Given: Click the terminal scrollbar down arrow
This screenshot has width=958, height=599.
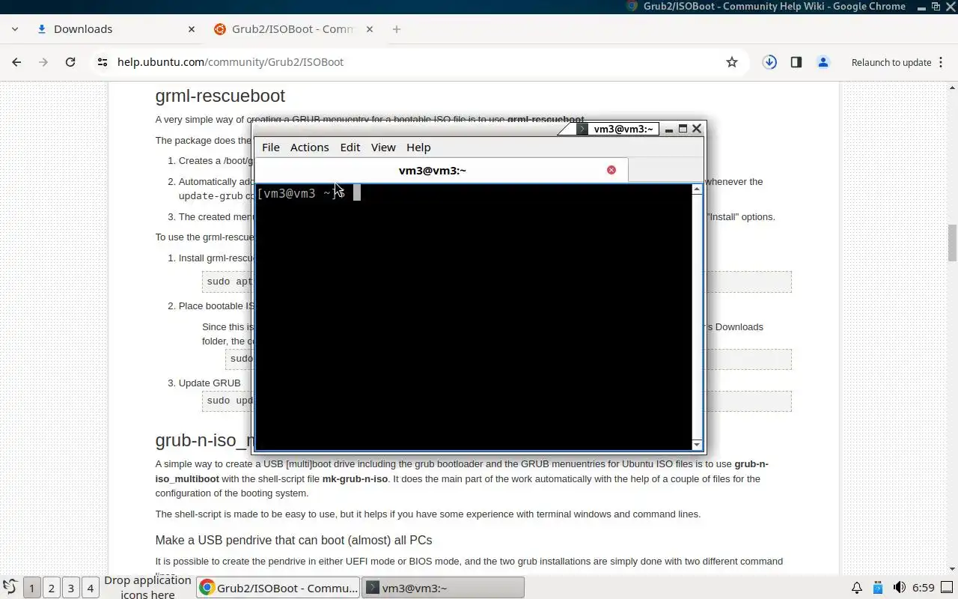Looking at the screenshot, I should tap(698, 445).
